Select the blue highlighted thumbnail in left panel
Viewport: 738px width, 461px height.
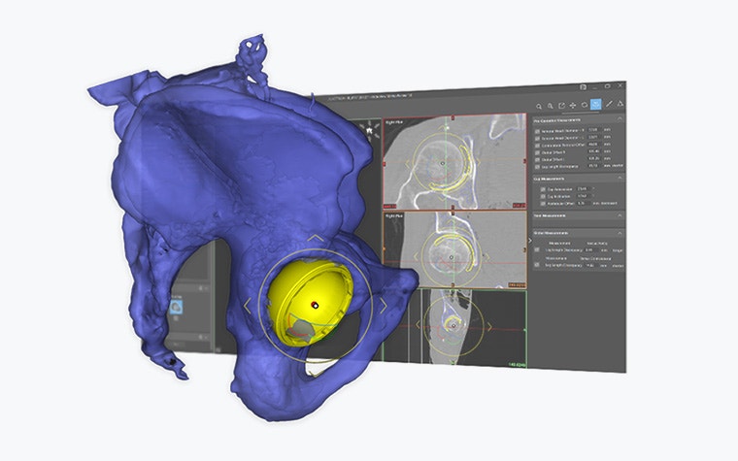click(x=176, y=307)
